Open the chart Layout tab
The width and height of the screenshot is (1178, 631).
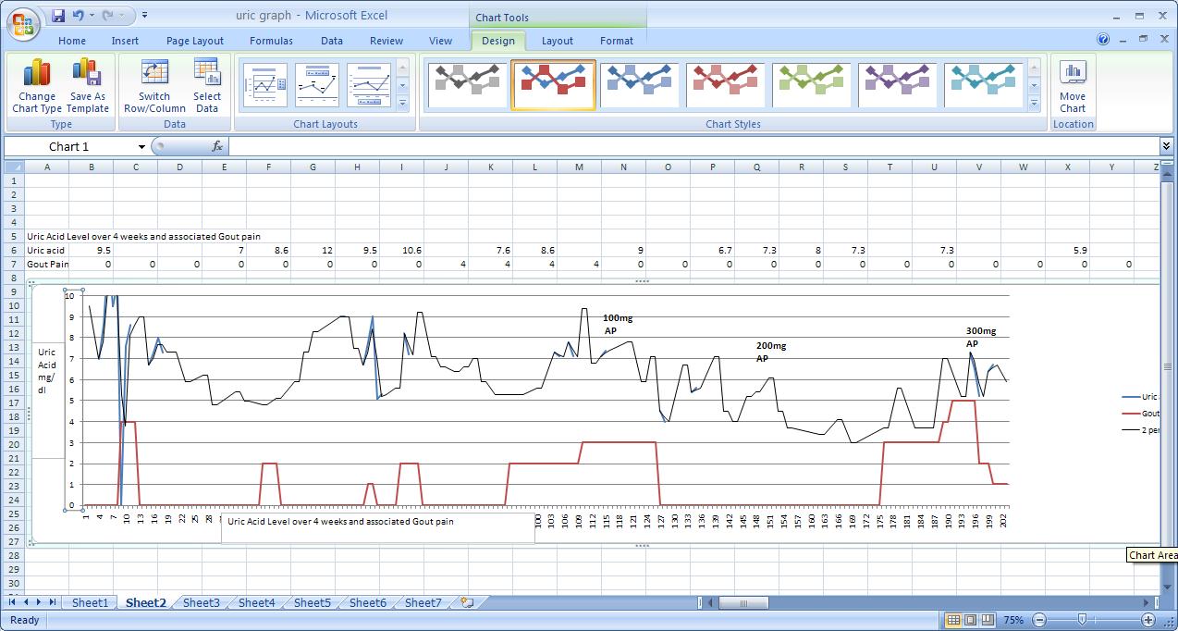click(557, 41)
